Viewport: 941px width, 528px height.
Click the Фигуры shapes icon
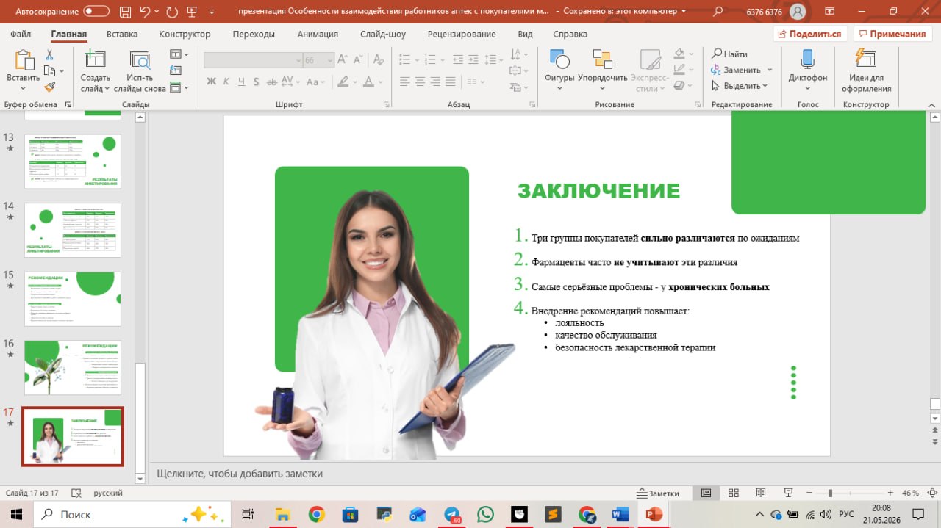(559, 59)
